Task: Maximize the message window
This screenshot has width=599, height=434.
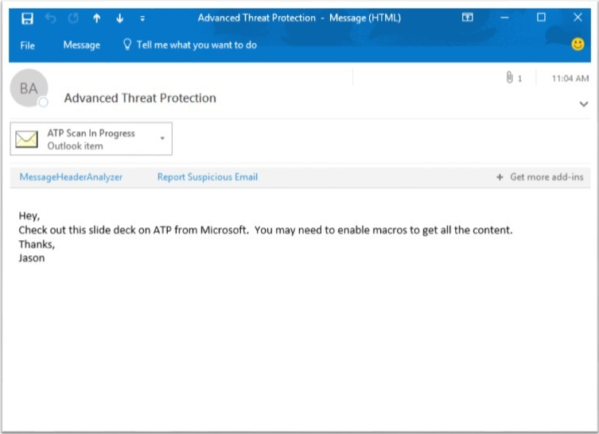Action: pyautogui.click(x=541, y=17)
